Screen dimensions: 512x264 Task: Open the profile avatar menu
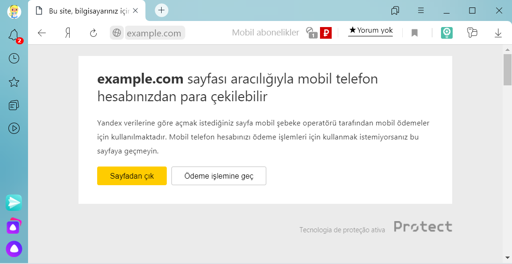pyautogui.click(x=14, y=12)
